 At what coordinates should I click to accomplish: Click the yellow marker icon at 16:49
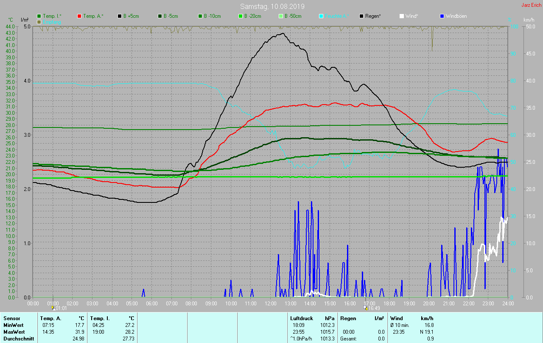click(365, 308)
